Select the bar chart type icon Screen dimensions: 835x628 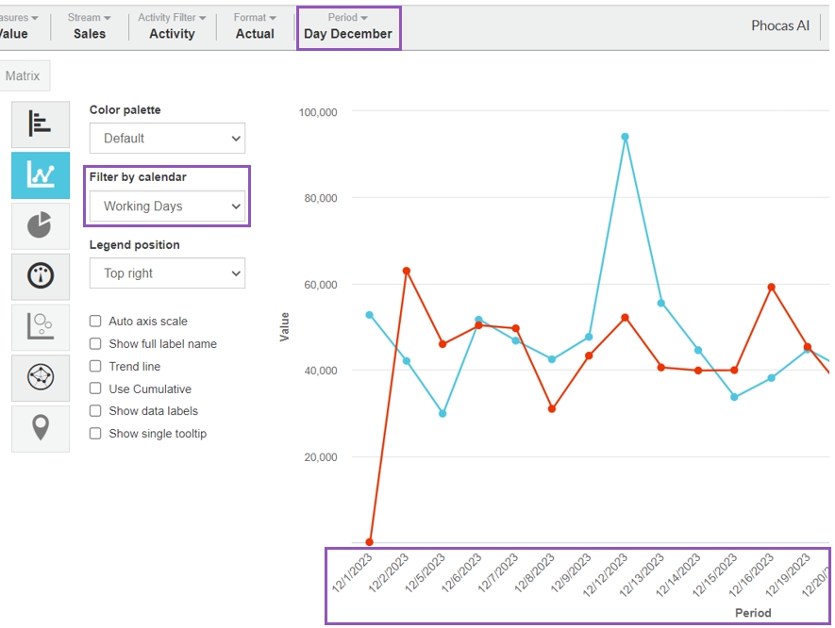(x=41, y=124)
